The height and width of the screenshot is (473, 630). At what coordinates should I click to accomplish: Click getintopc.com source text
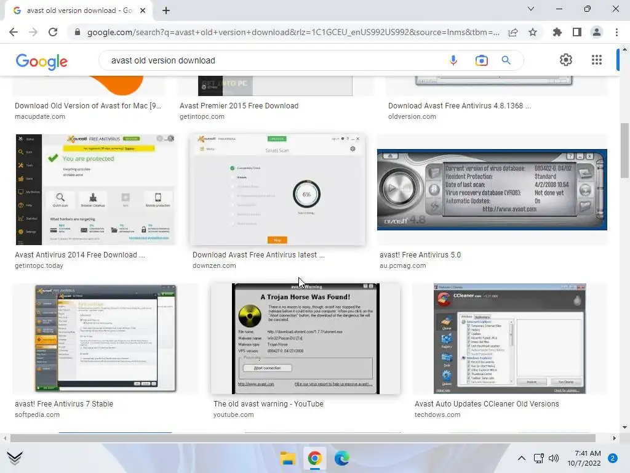[202, 116]
